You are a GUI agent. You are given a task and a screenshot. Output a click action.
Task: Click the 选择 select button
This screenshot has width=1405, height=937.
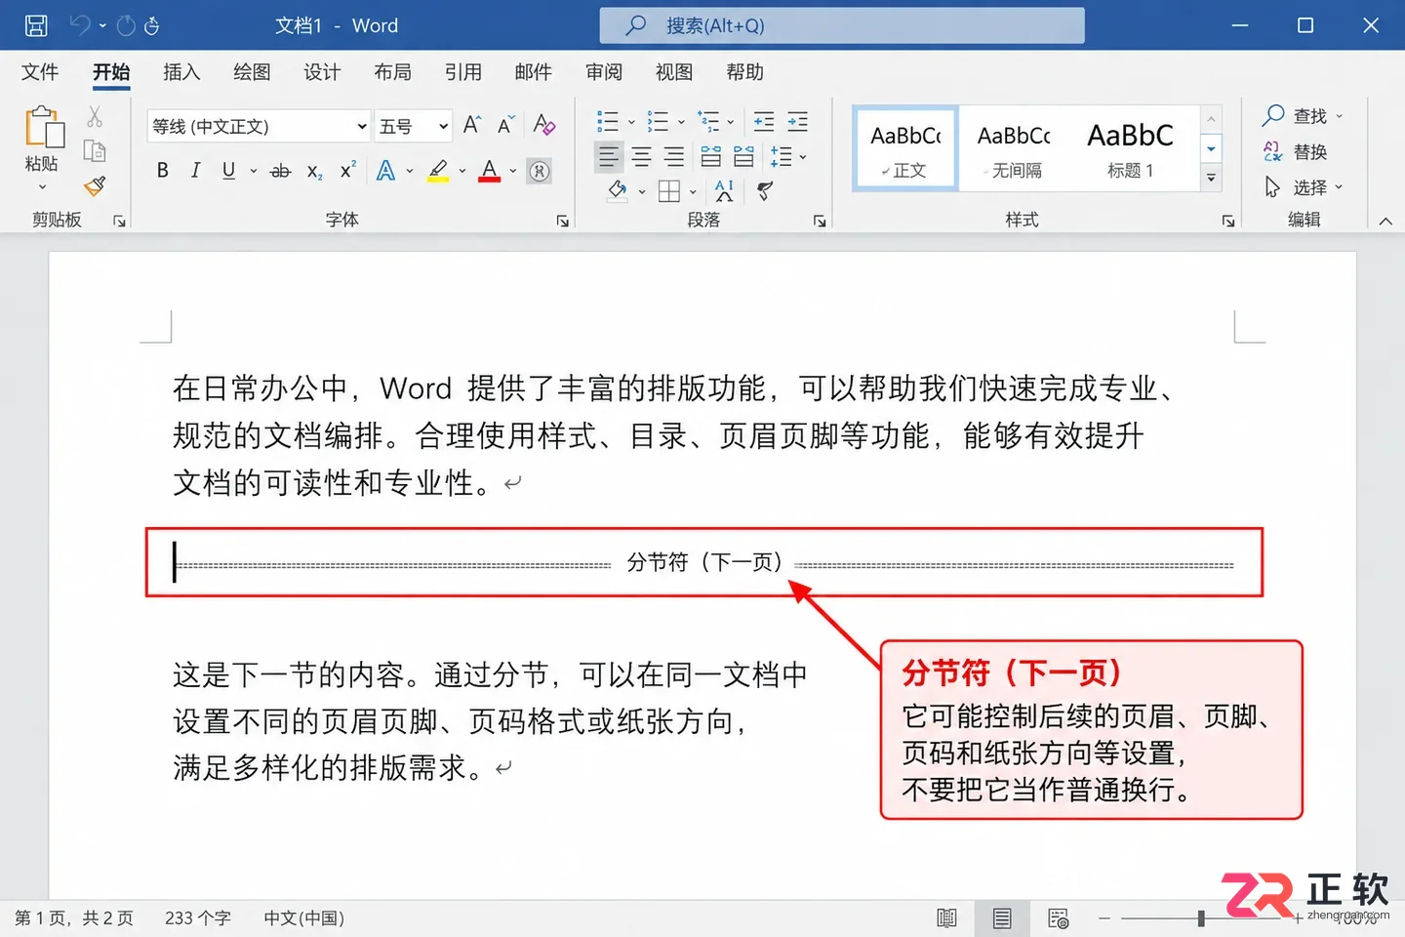pos(1303,186)
